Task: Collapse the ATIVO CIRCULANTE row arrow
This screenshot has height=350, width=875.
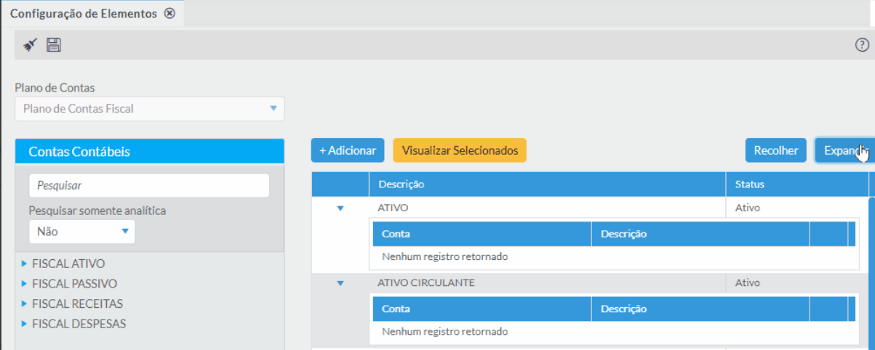Action: [x=340, y=283]
